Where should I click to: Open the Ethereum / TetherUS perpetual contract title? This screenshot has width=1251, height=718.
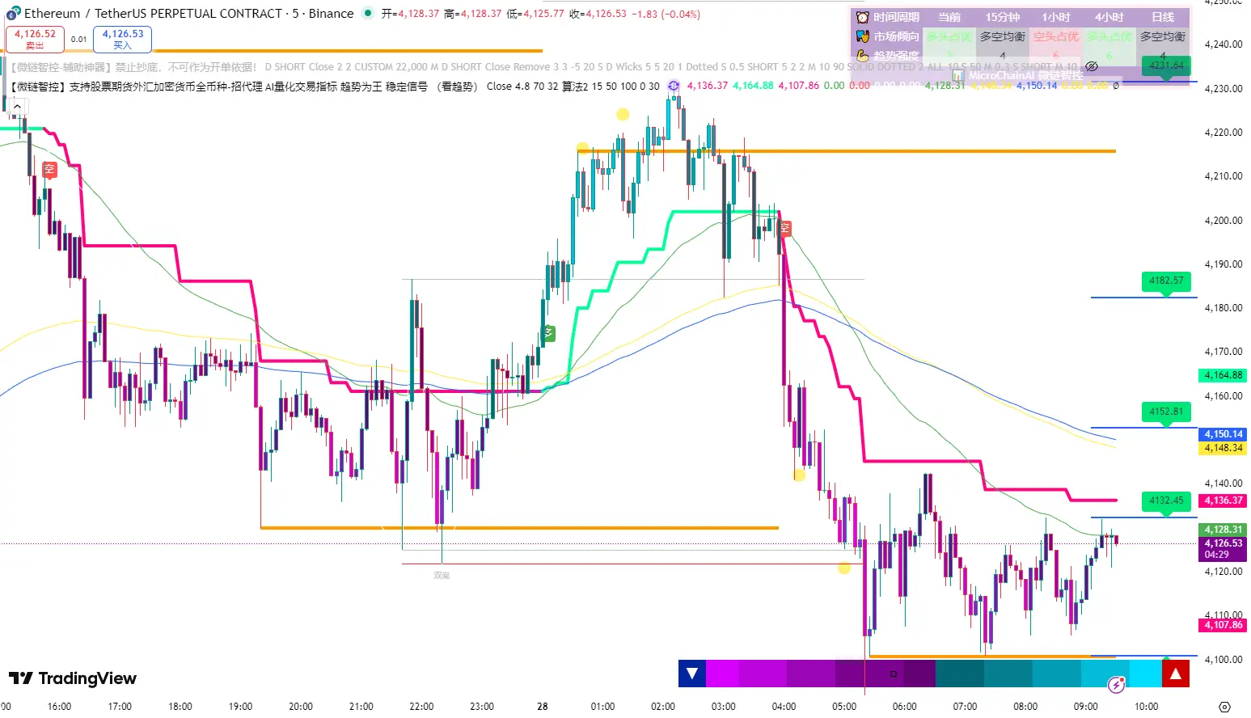(x=189, y=14)
